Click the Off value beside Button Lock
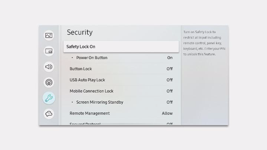This screenshot has width=267, height=150. pyautogui.click(x=169, y=69)
